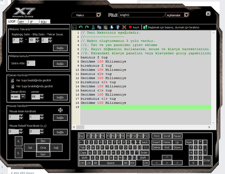Move line down with blue arrow
Image resolution: width=225 pixels, height=174 pixels.
[x=111, y=27]
